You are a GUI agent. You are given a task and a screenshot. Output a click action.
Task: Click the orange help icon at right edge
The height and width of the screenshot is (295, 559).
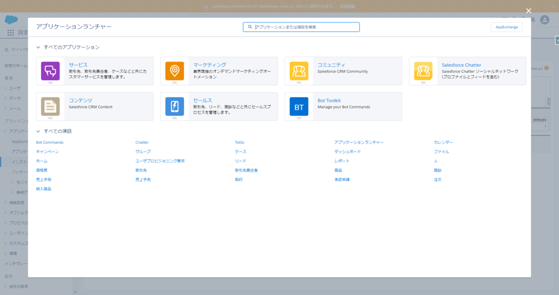click(x=546, y=68)
